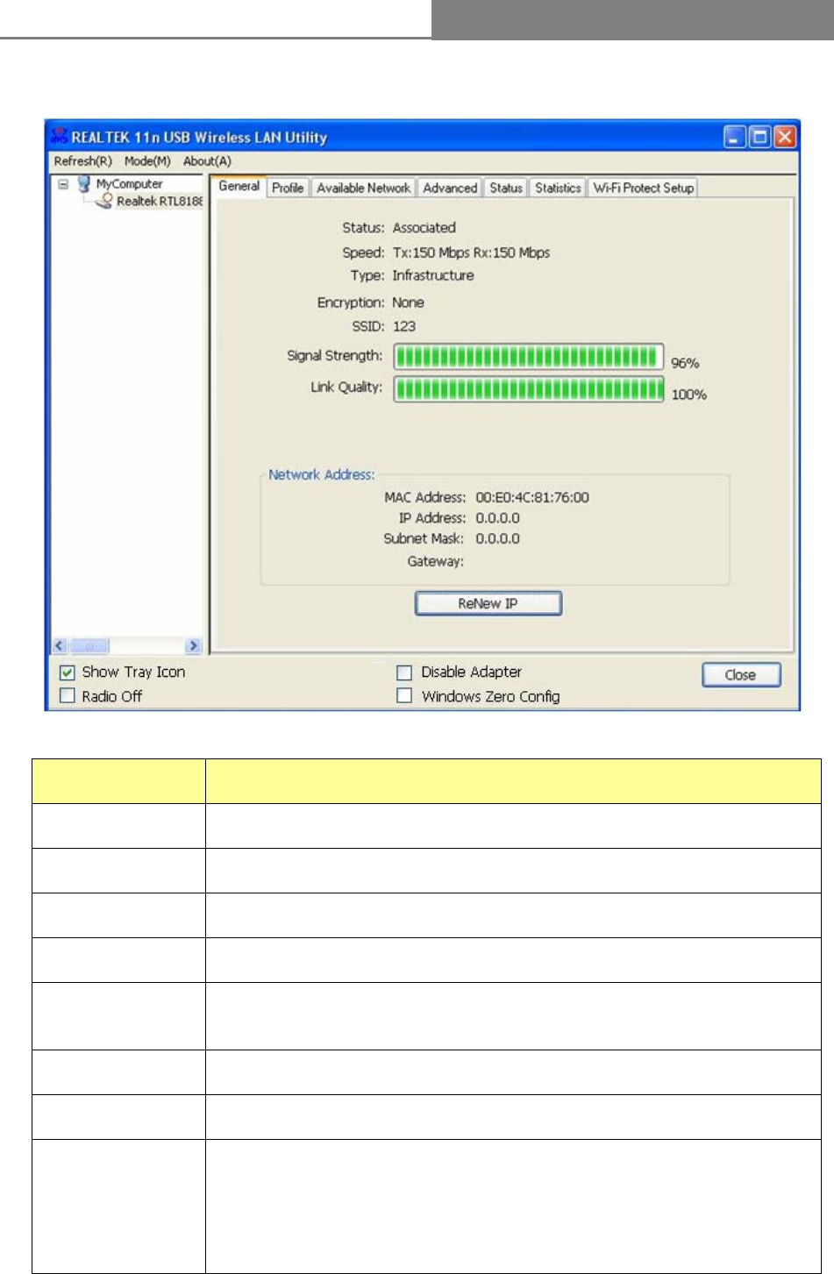Select the MyComputer tree label
This screenshot has height=1274, width=834.
[x=129, y=184]
